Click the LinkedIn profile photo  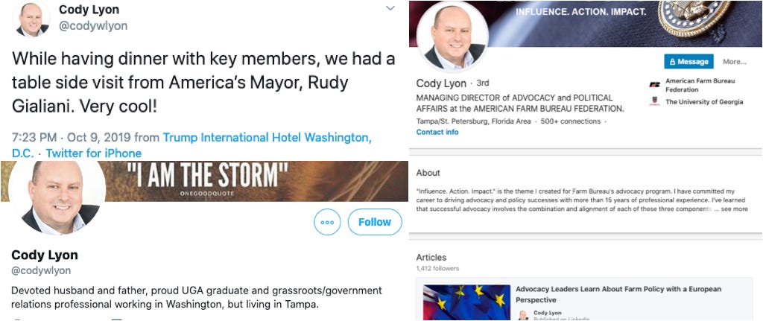pos(452,38)
